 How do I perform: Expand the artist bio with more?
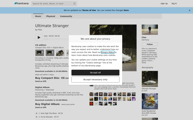click(x=144, y=63)
